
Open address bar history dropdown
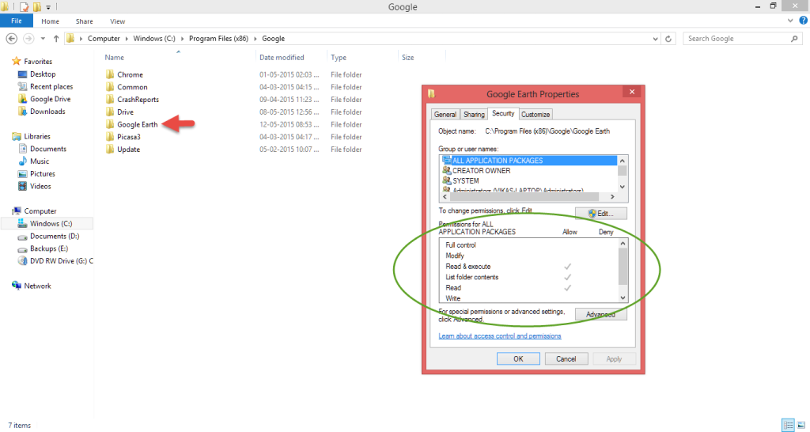click(656, 39)
